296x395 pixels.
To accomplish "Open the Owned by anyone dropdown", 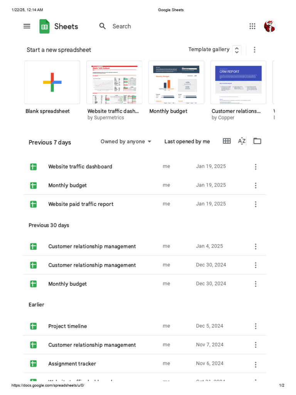I will pos(126,142).
